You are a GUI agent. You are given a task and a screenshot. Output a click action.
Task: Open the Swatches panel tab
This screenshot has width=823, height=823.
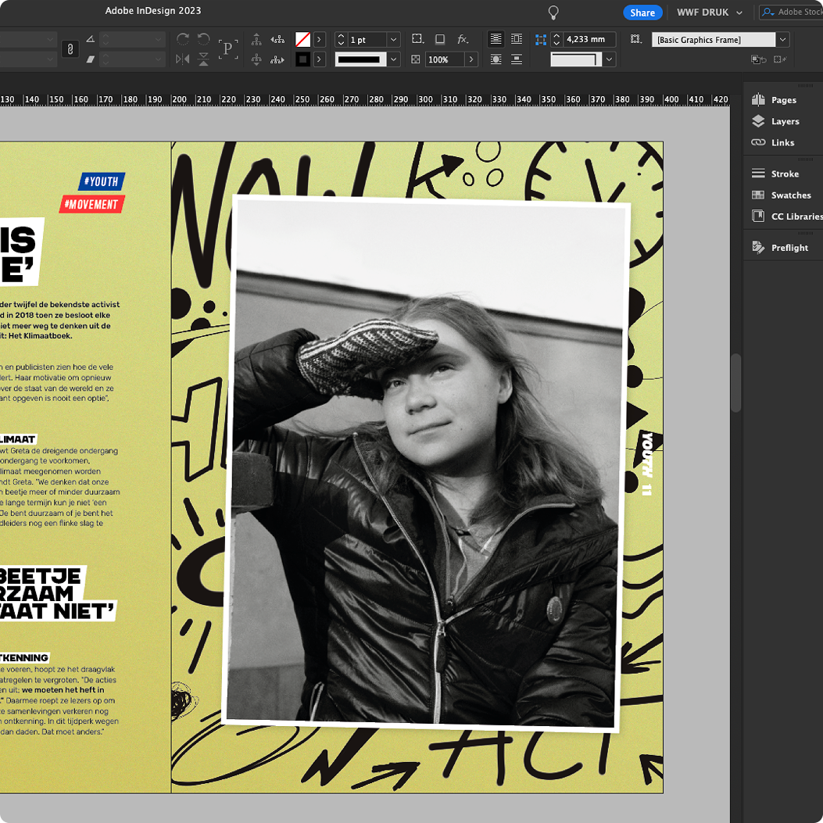[x=781, y=195]
